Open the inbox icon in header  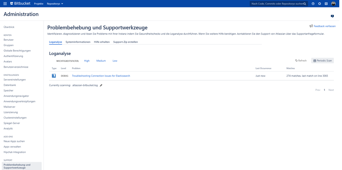[x=326, y=4]
